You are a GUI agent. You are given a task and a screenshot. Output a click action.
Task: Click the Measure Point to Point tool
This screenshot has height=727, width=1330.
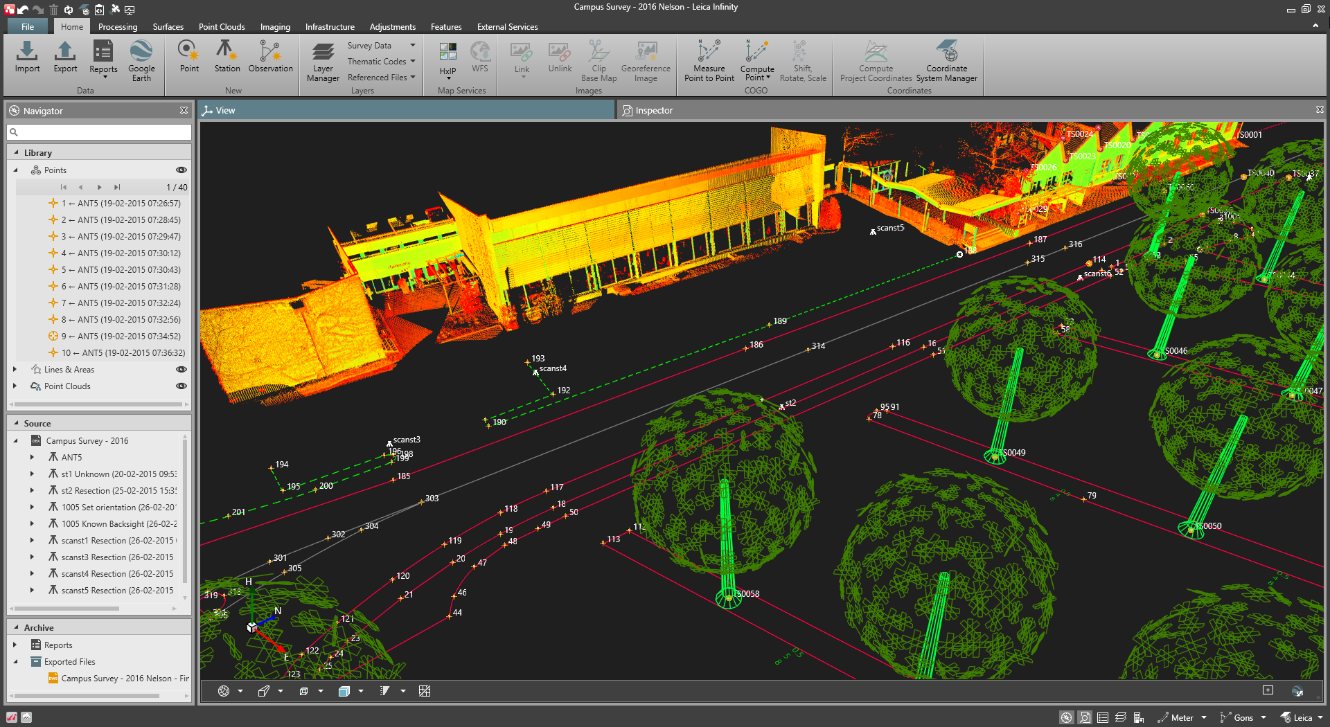pos(709,61)
